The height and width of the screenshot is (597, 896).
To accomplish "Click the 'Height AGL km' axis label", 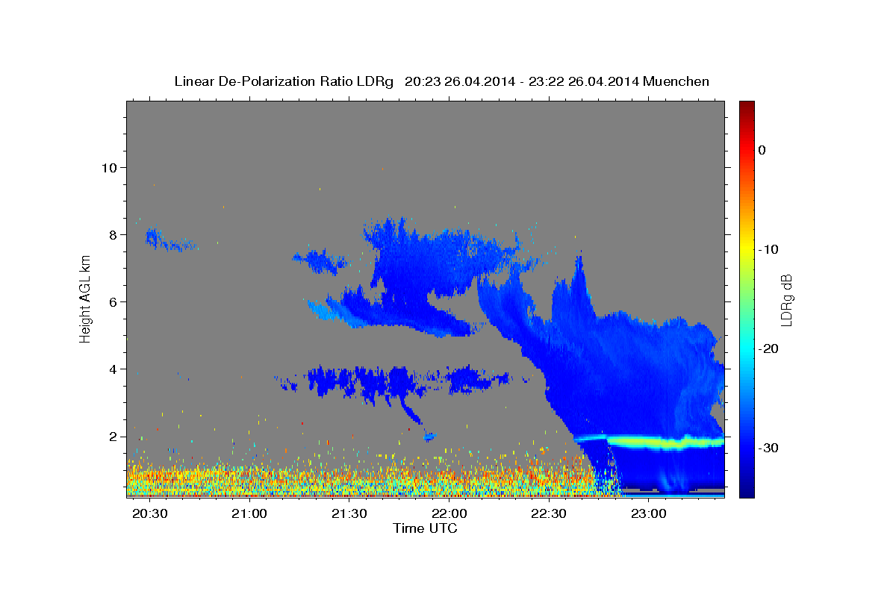I will [x=86, y=298].
